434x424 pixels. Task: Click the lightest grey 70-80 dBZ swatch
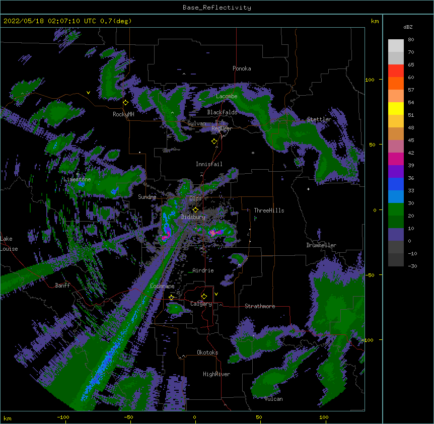tap(396, 46)
